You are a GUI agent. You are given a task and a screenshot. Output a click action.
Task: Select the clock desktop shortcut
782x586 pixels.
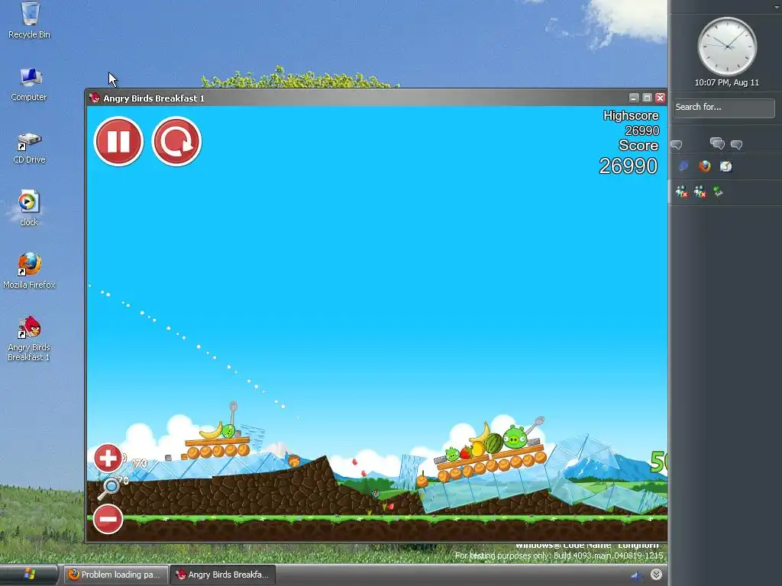tap(29, 208)
